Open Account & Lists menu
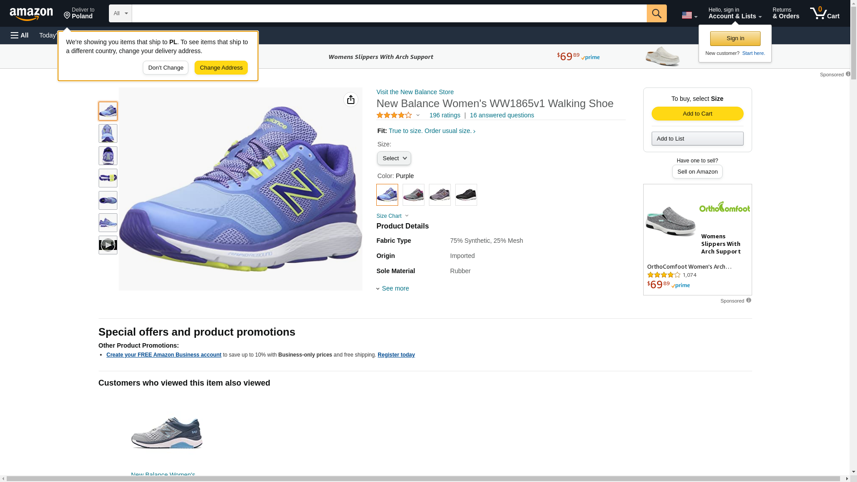This screenshot has height=482, width=857. coord(735,13)
